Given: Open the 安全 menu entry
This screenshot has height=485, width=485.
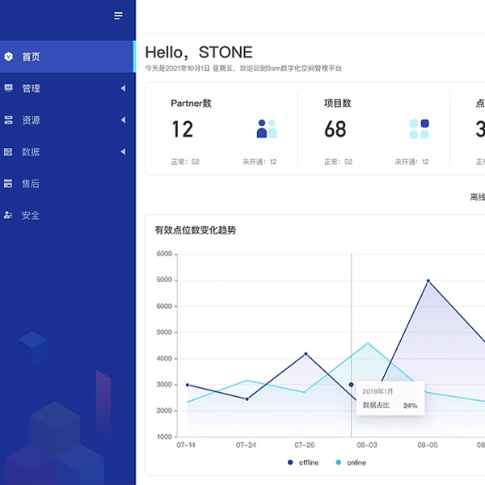Looking at the screenshot, I should coord(31,215).
